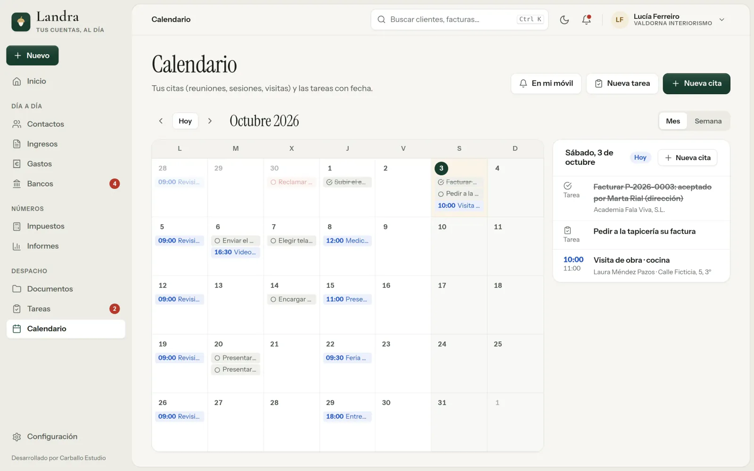Viewport: 754px width, 471px height.
Task: Open Inicio home in the sidebar
Action: (66, 81)
